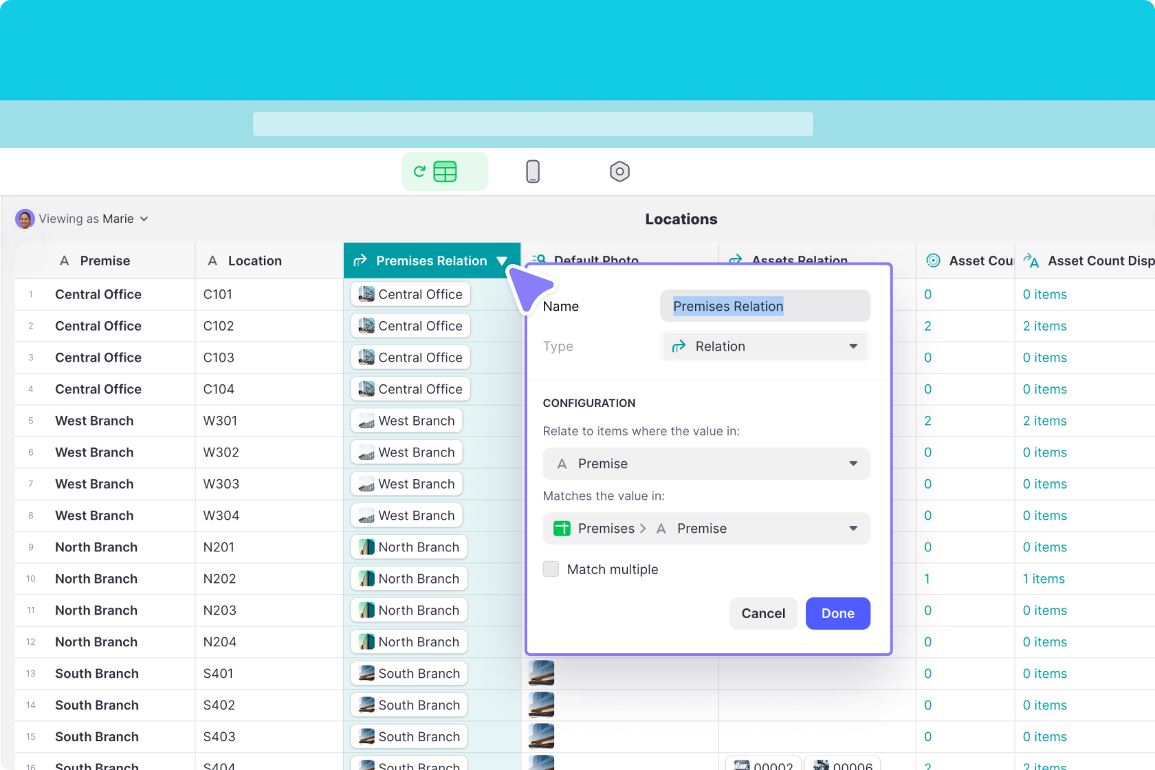The height and width of the screenshot is (770, 1155).
Task: Click the green Premises table icon in the match field
Action: (562, 528)
